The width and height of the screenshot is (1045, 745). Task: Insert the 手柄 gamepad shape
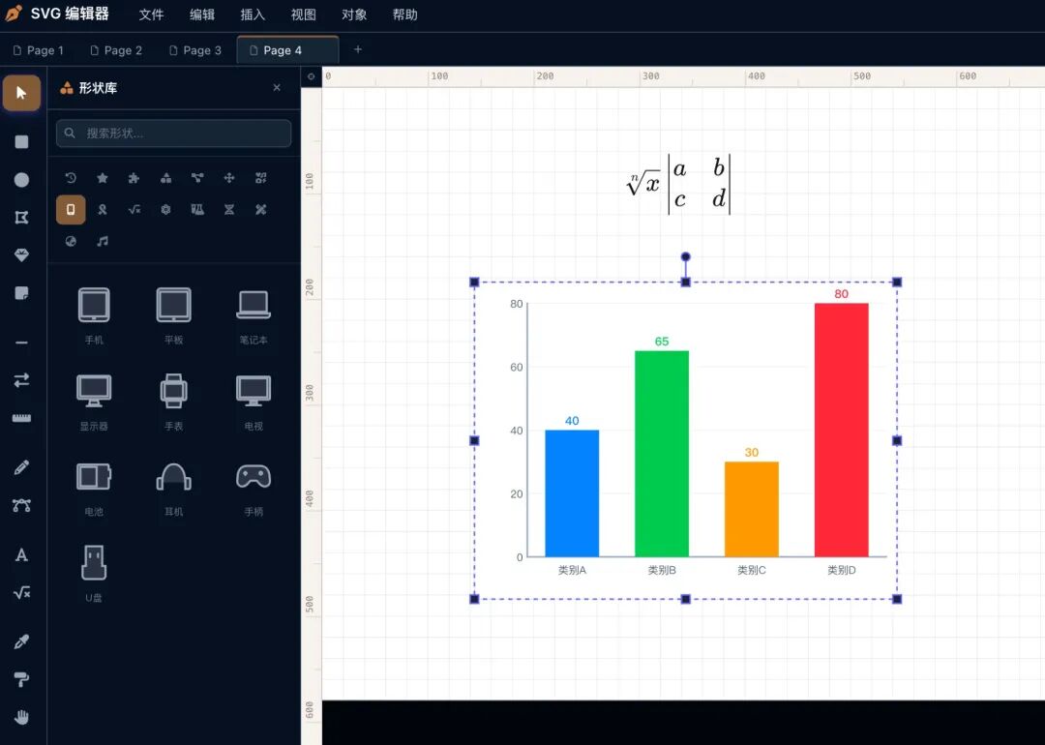pos(254,488)
